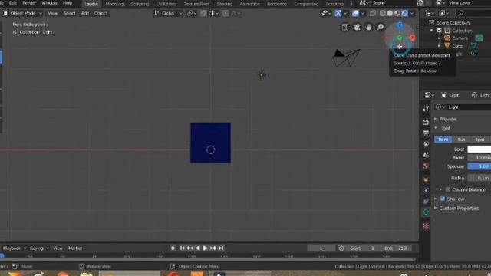Image resolution: width=491 pixels, height=276 pixels.
Task: Click the Marker menu in timeline
Action: coord(75,248)
